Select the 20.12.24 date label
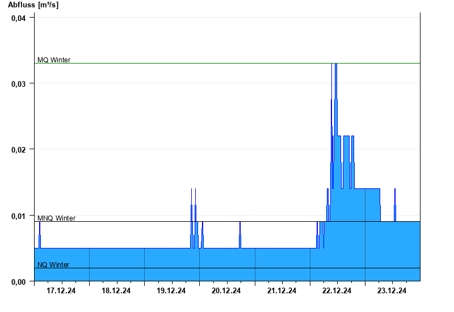Viewport: 454px width, 312px height. click(x=226, y=290)
